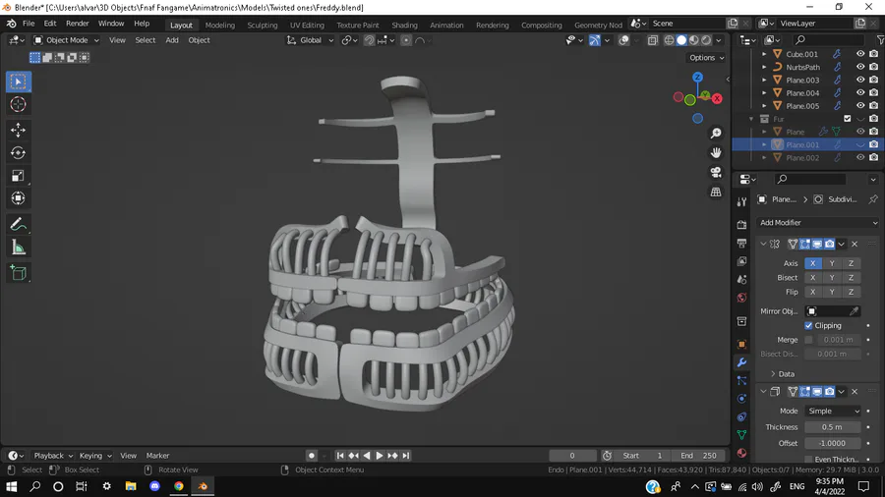
Task: Open the Object properties orange square tab
Action: 741,345
